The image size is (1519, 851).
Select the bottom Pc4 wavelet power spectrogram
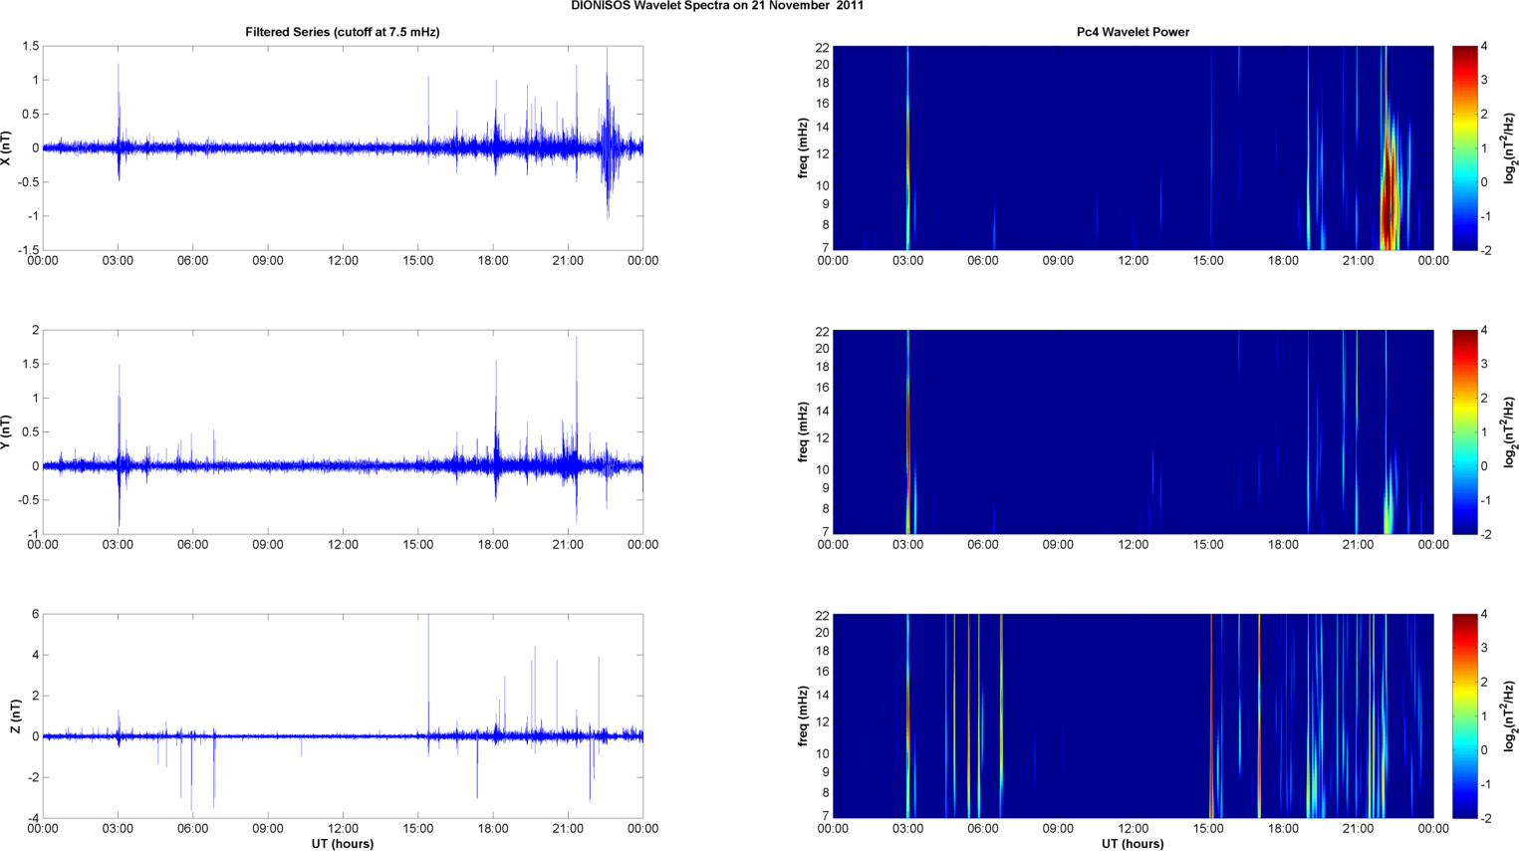(x=1133, y=716)
